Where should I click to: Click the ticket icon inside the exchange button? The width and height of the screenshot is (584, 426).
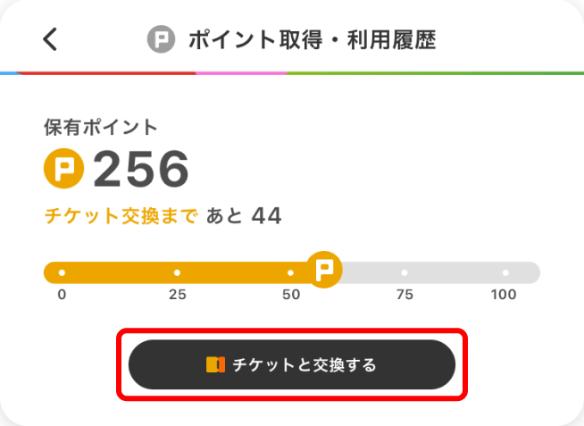pos(215,364)
